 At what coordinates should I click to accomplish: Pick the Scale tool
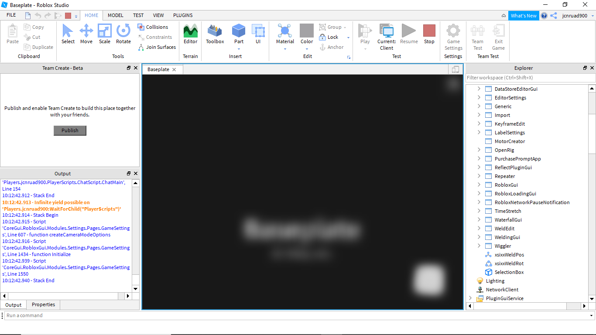pos(105,34)
